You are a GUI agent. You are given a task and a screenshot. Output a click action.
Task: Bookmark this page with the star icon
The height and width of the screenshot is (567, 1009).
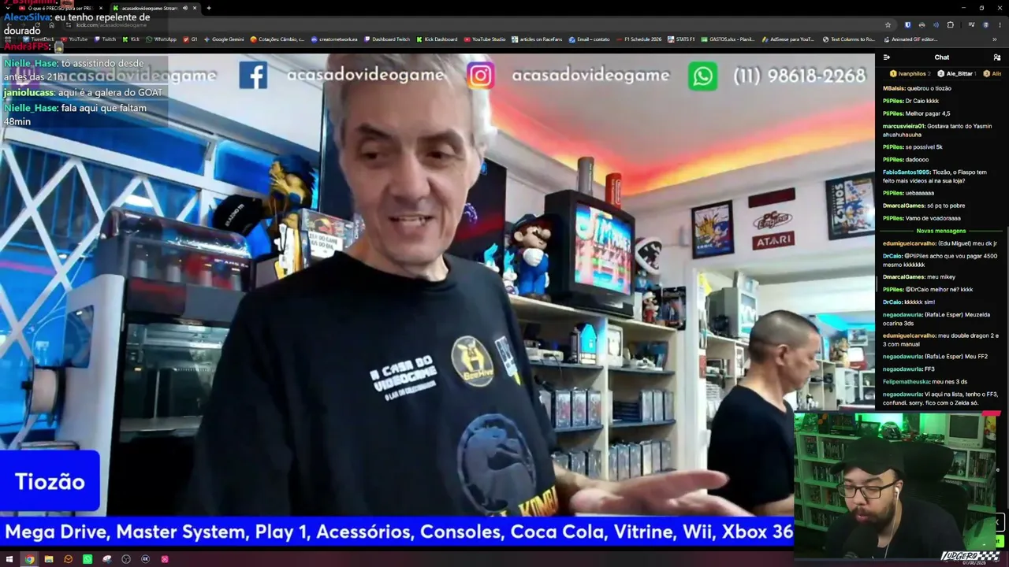888,24
